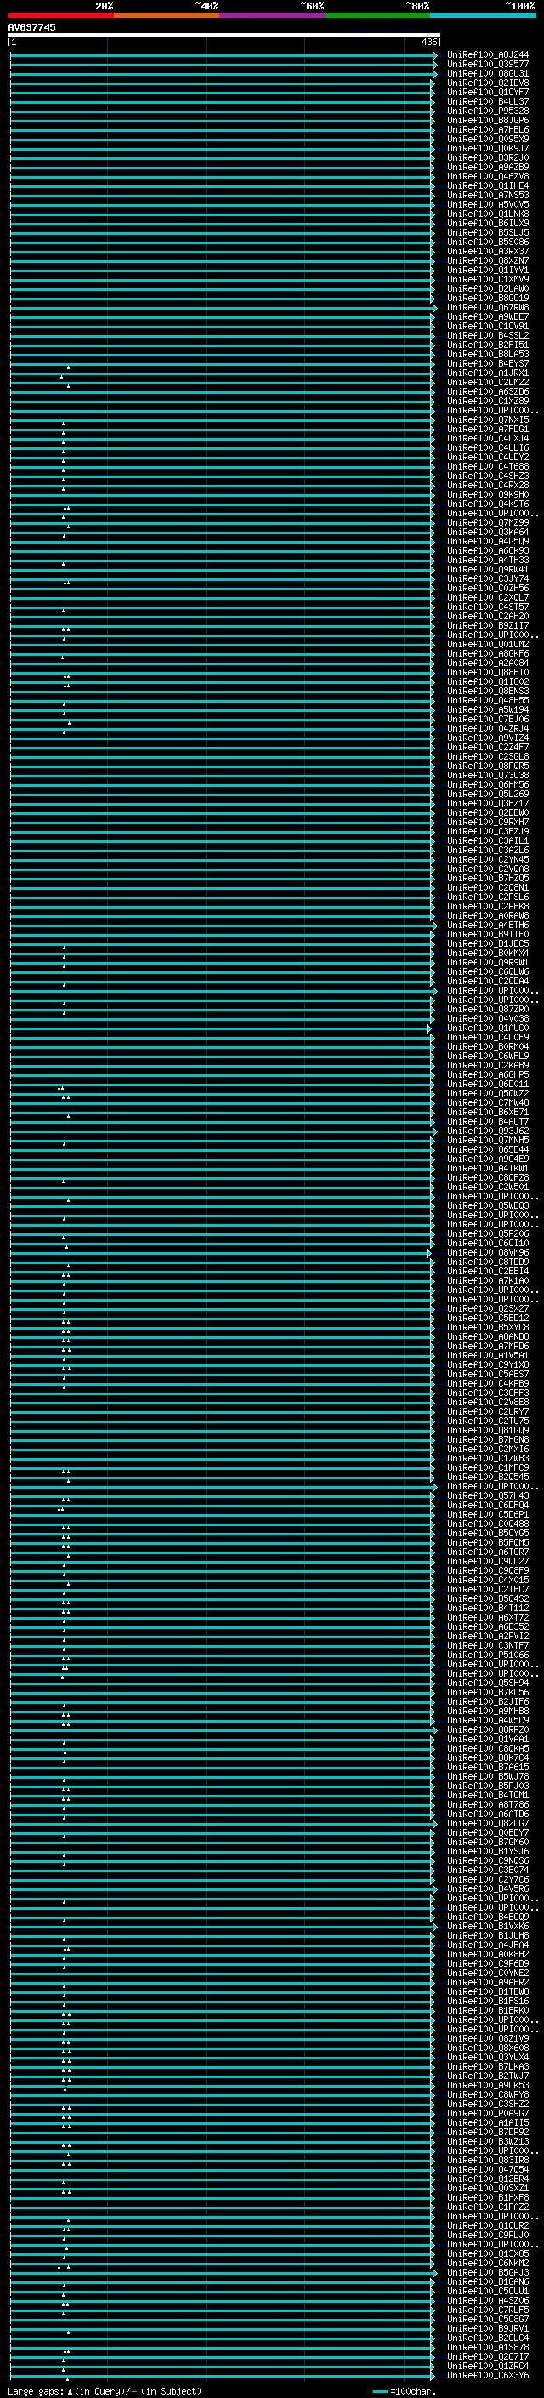Select hit label UniRef100_B9JRV1
544x2398 pixels.
coord(487,2328)
